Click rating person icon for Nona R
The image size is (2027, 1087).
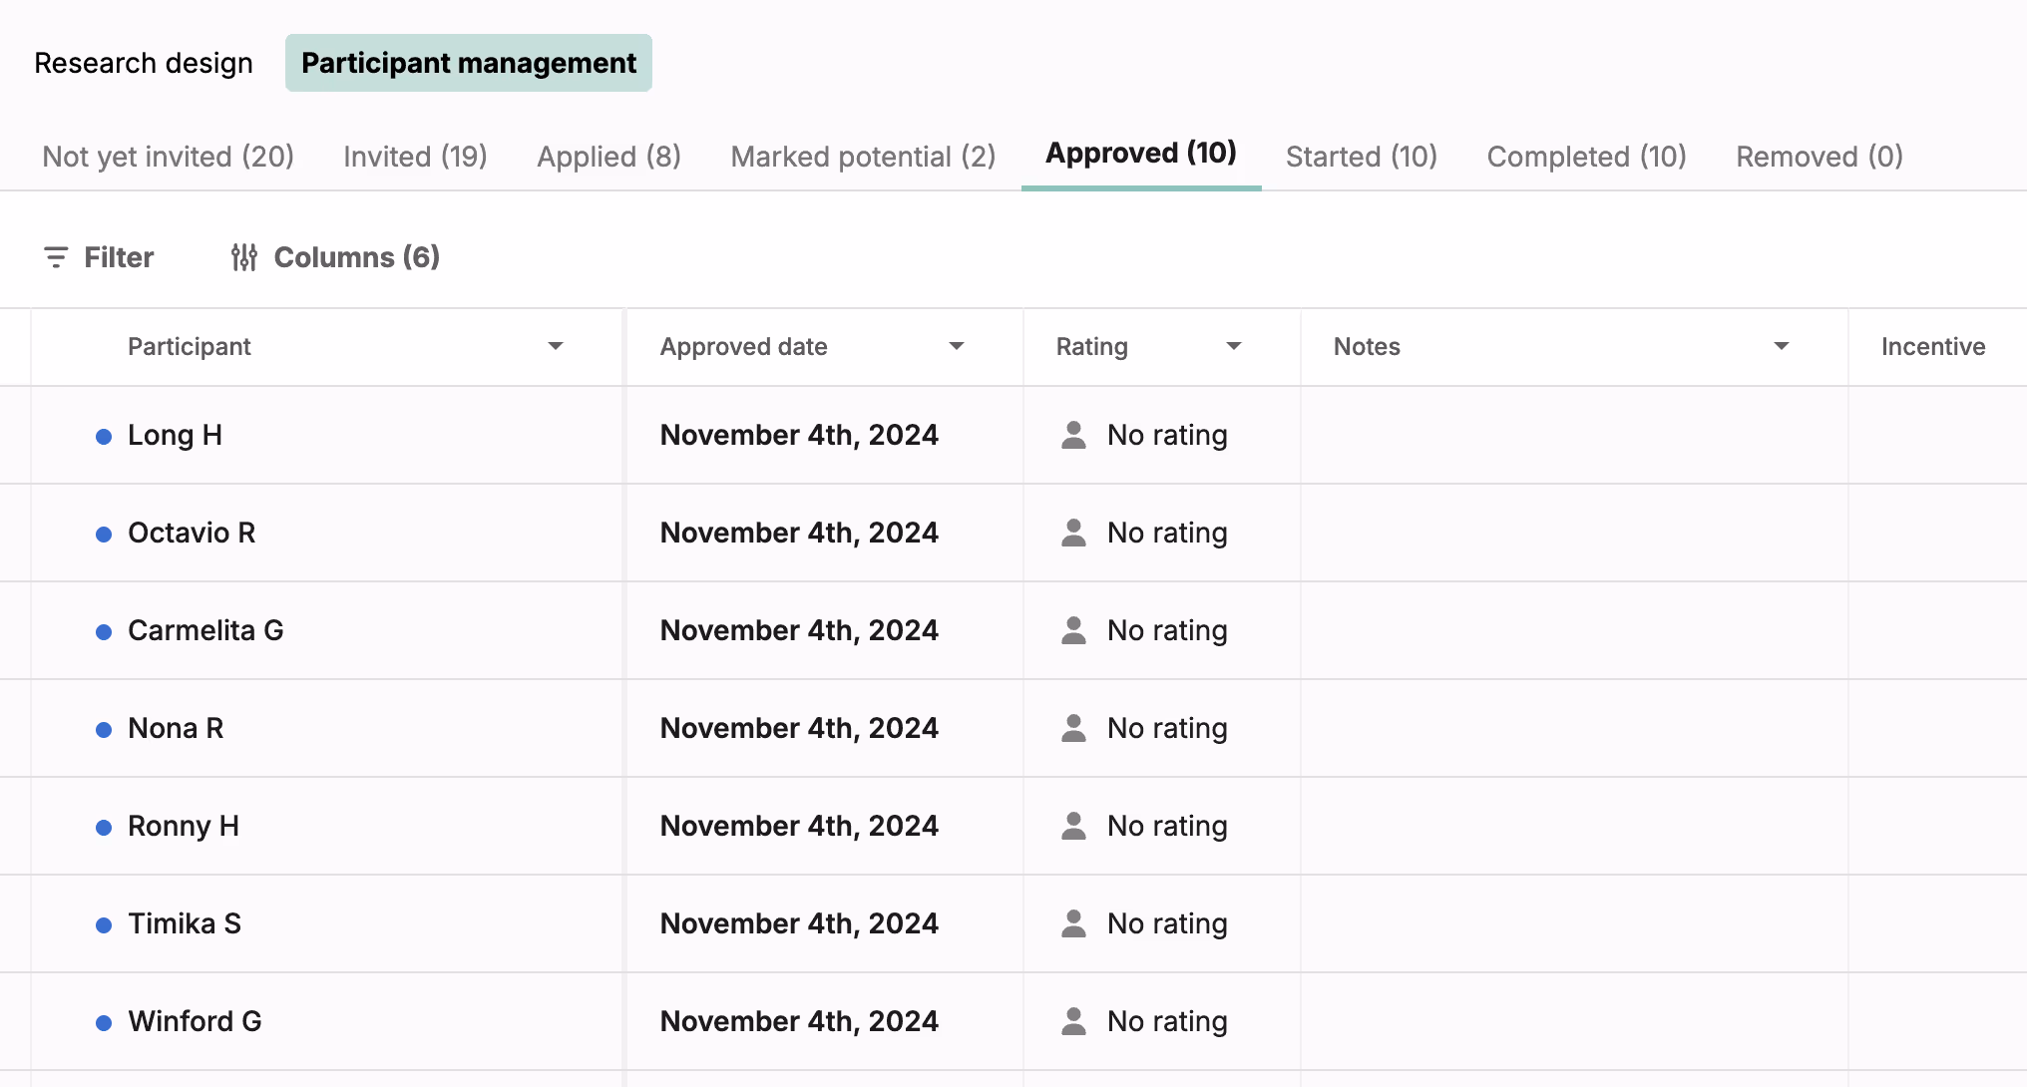1073,728
